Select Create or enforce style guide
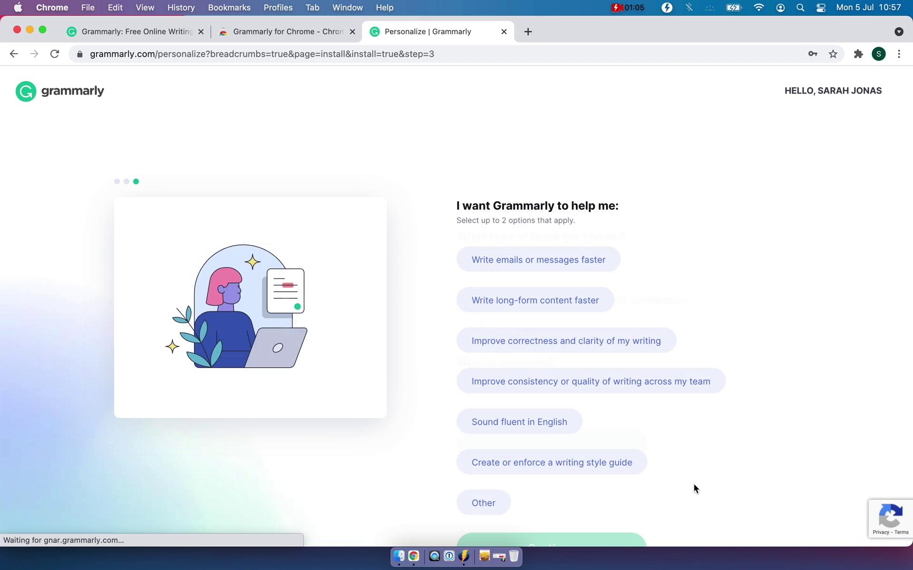 coord(552,462)
